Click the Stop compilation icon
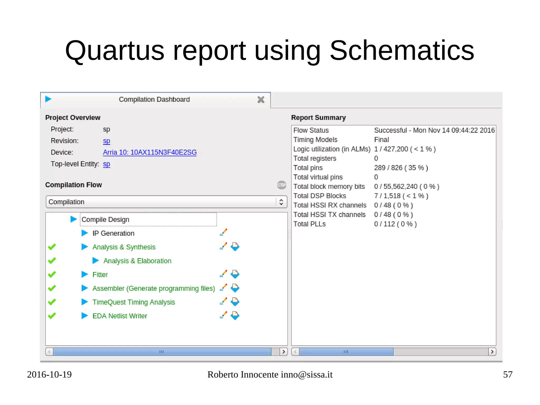Viewport: 540px width, 405px height. (x=282, y=185)
